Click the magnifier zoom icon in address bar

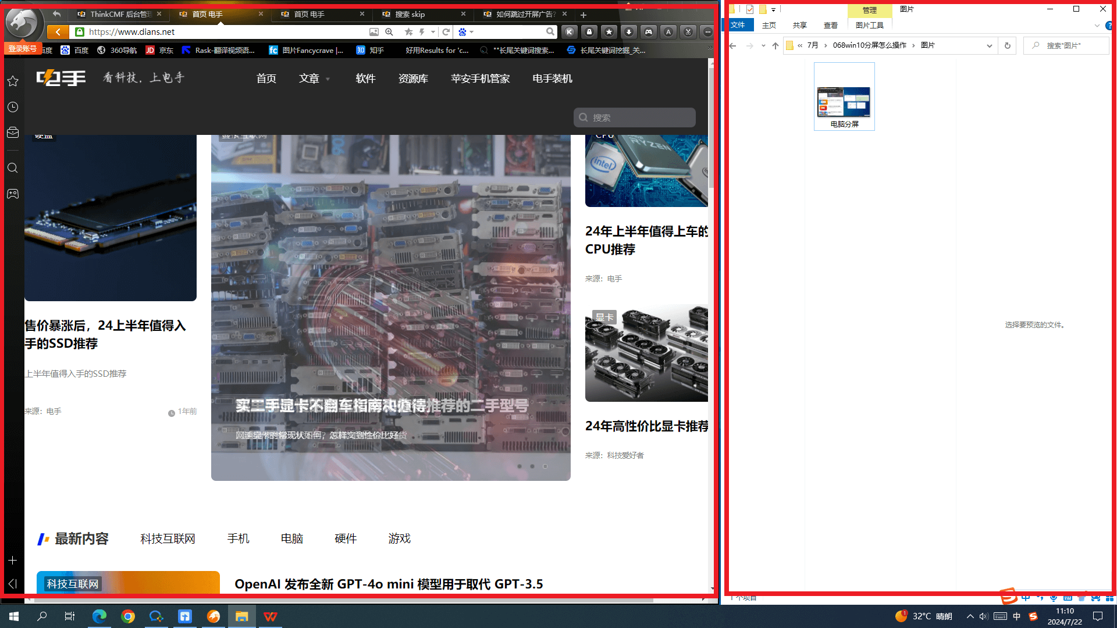pyautogui.click(x=389, y=32)
